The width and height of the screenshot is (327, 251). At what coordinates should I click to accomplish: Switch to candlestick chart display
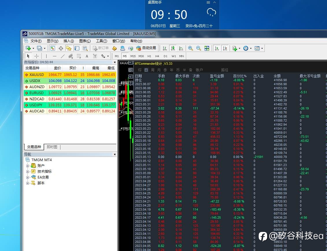(173, 48)
